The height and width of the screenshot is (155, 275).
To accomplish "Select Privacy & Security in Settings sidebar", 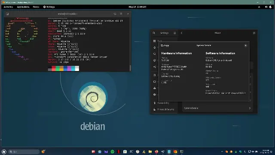I will tap(164, 109).
